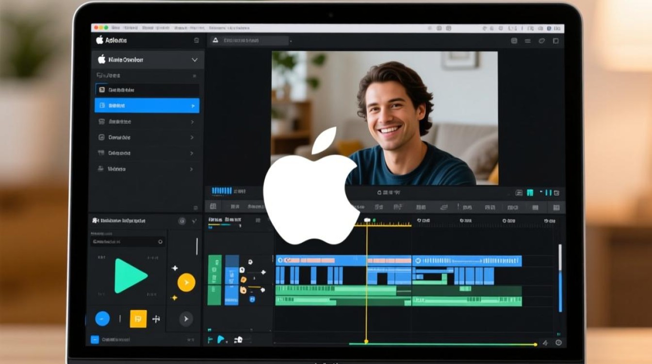Click the icon heading the lower-left panel title
This screenshot has height=364, width=652.
coord(96,221)
